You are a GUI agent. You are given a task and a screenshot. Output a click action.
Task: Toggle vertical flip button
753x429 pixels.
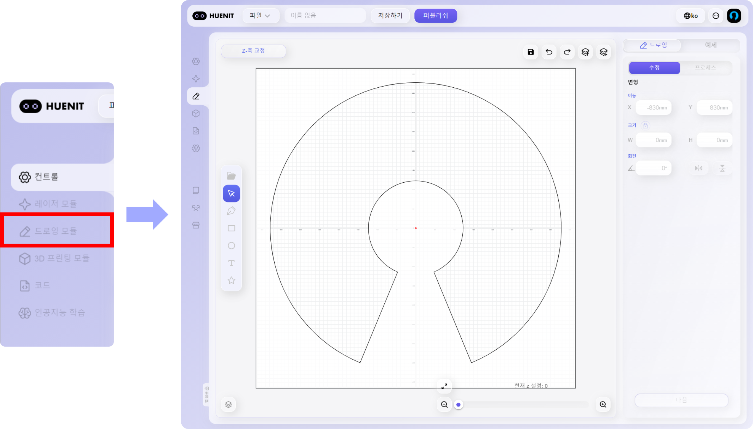tap(722, 168)
